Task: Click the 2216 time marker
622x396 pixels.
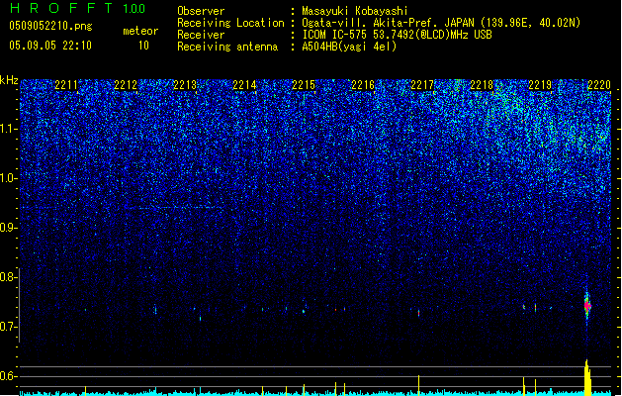Action: coord(363,85)
